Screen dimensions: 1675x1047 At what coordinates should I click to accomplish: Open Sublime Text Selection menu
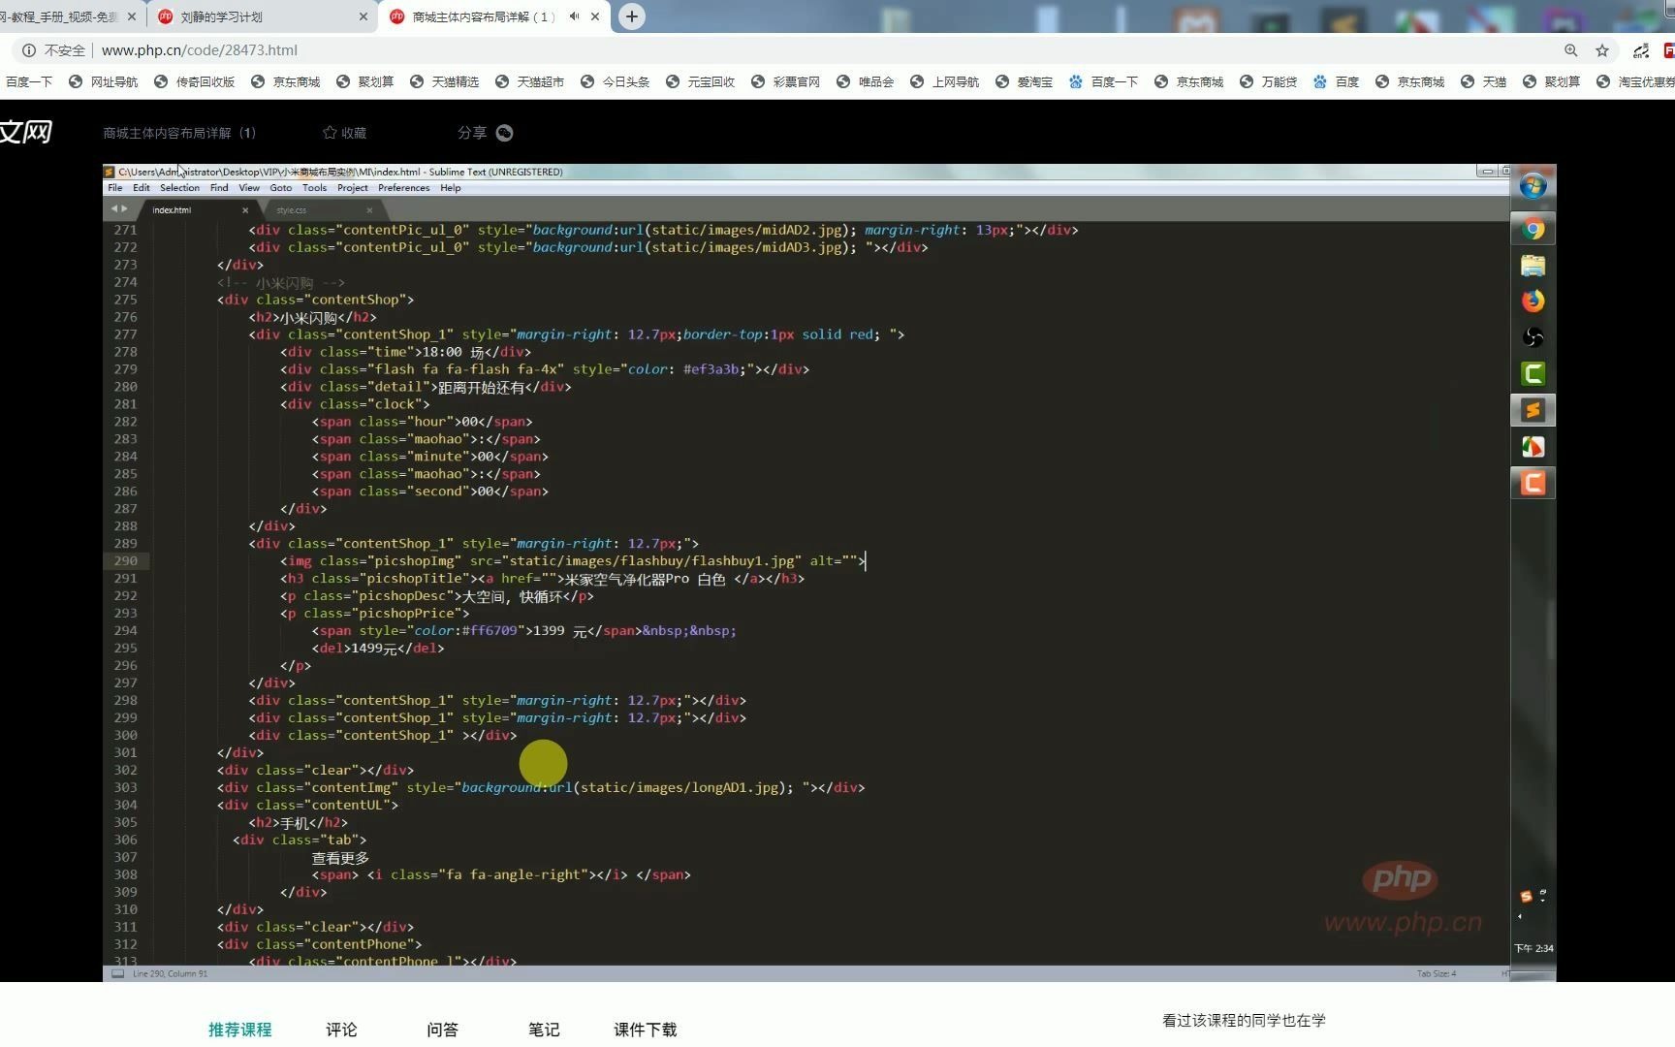(x=179, y=188)
